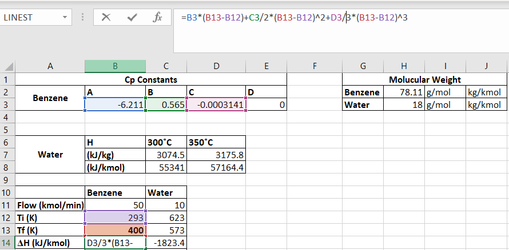Select row 3 header
Image resolution: width=509 pixels, height=250 pixels.
(x=7, y=104)
